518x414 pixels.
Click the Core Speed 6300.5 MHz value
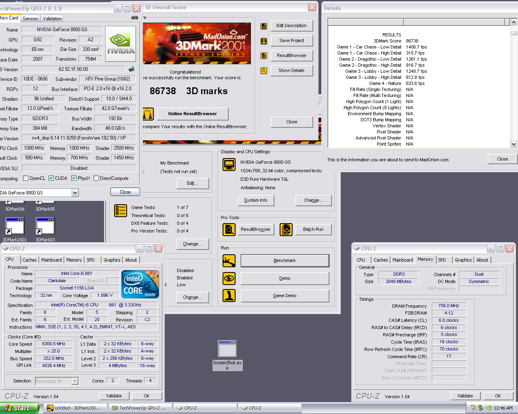tap(53, 344)
